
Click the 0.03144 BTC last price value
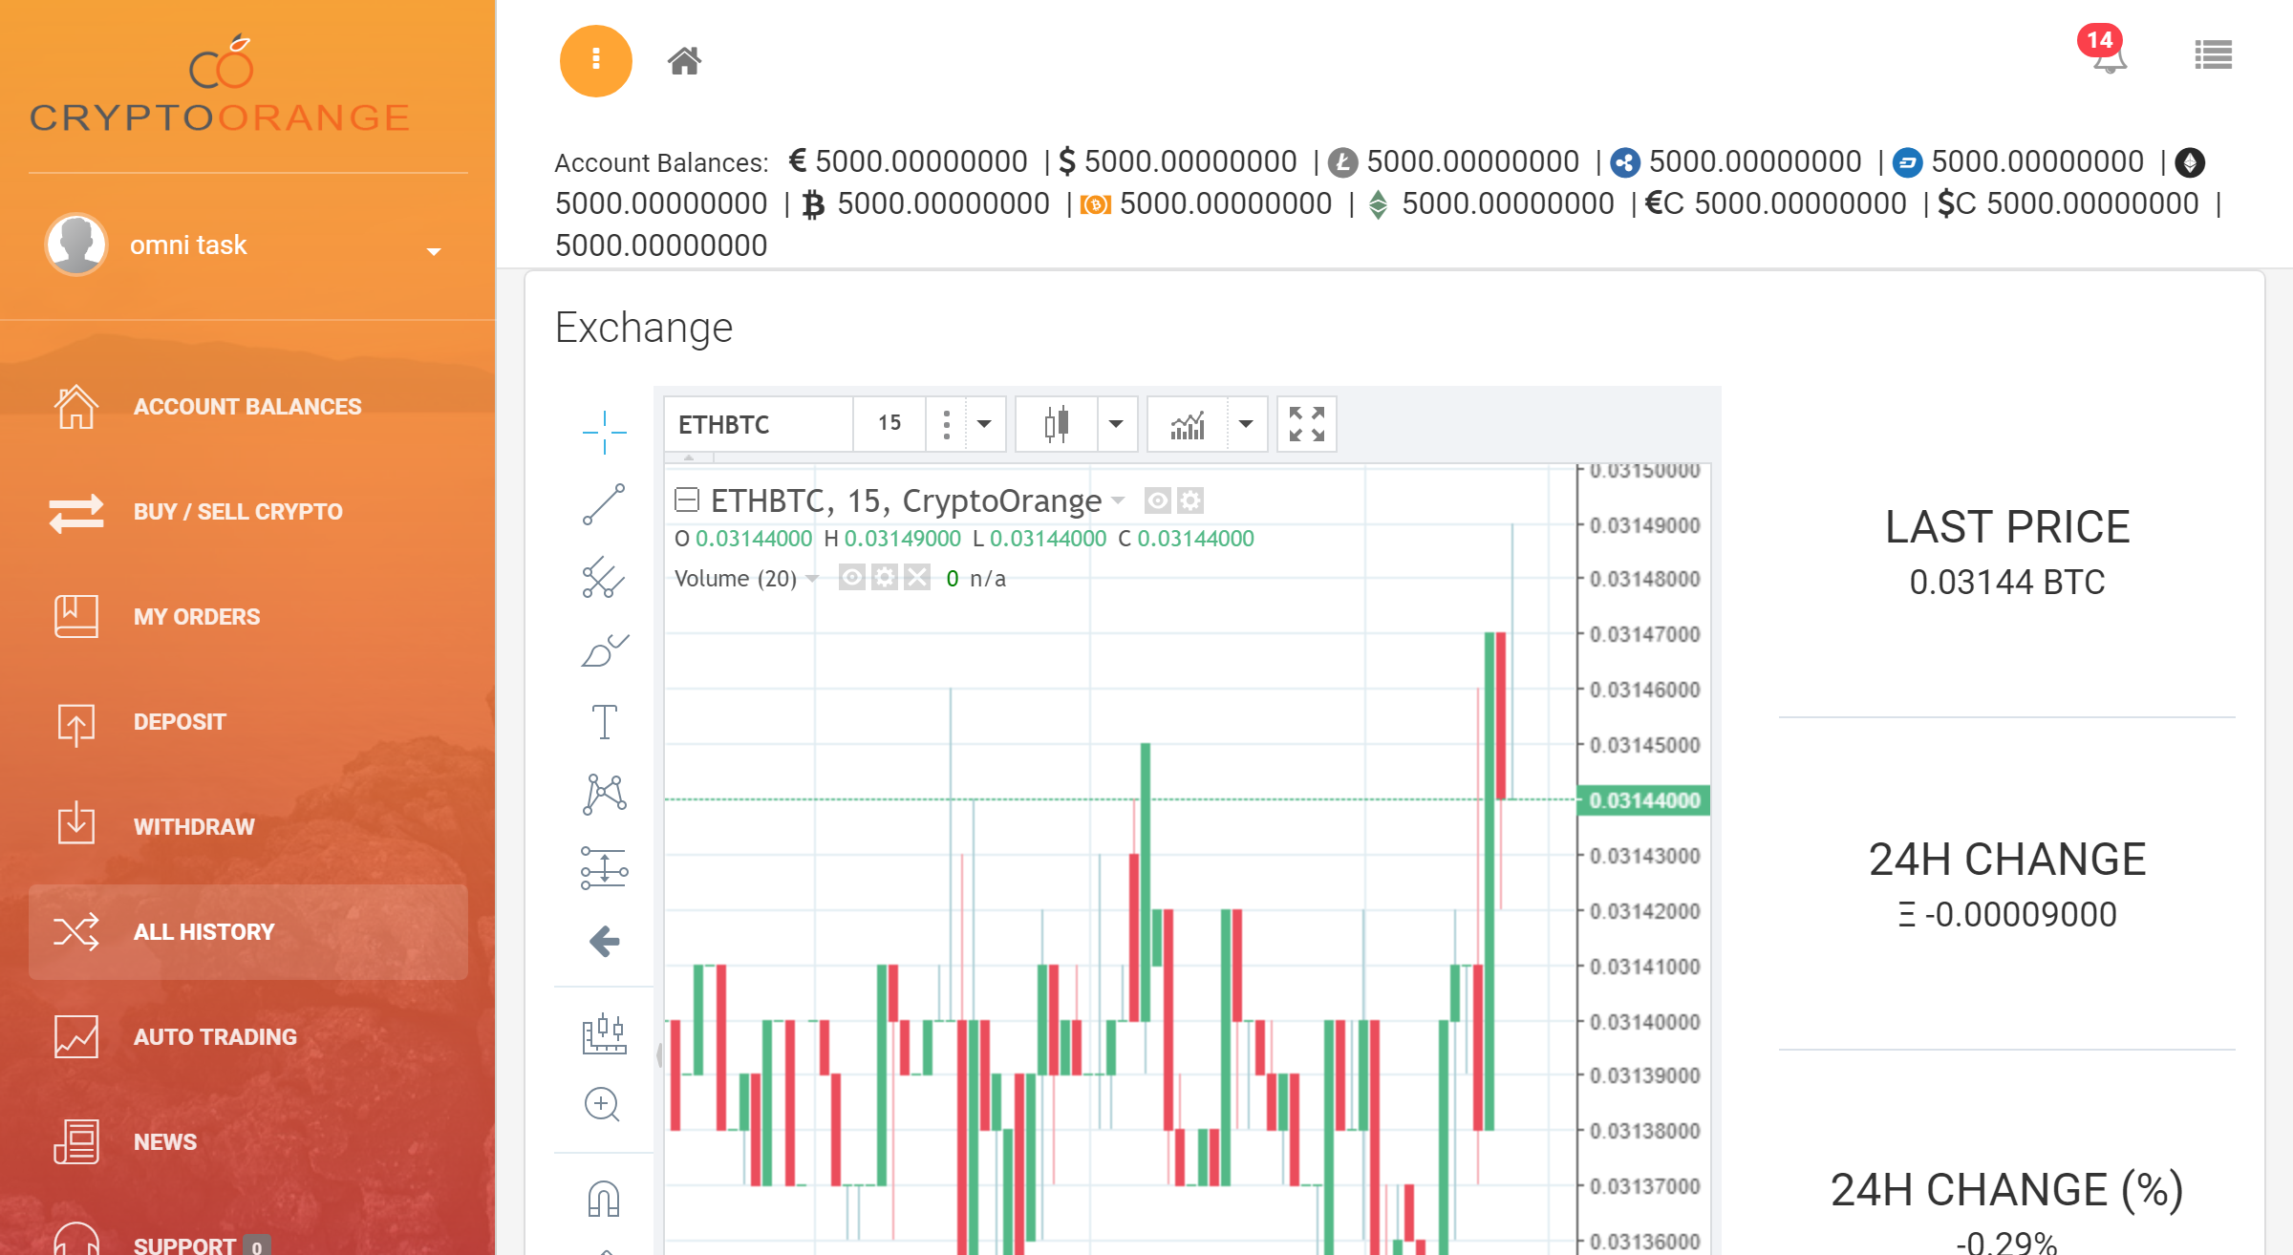coord(2007,583)
